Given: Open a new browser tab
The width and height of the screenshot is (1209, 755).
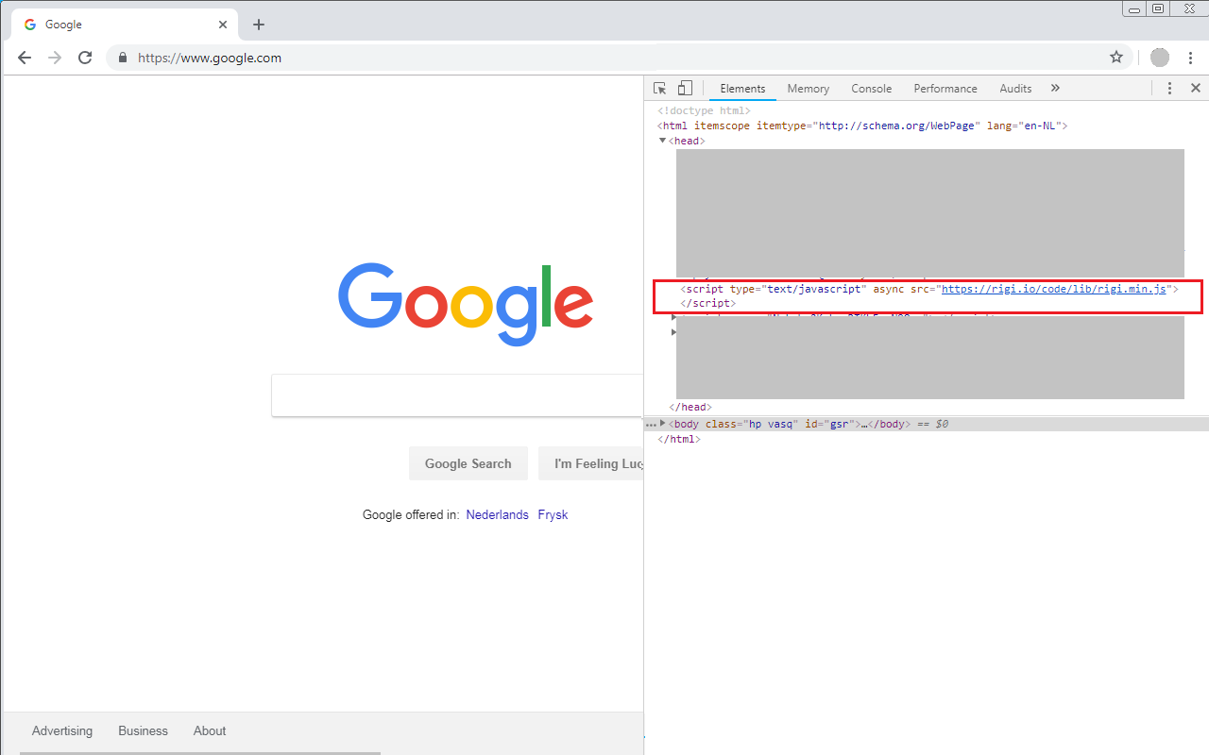Looking at the screenshot, I should (258, 24).
